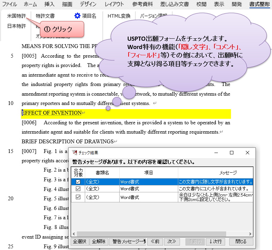Click the 全解除 button

click(99, 241)
